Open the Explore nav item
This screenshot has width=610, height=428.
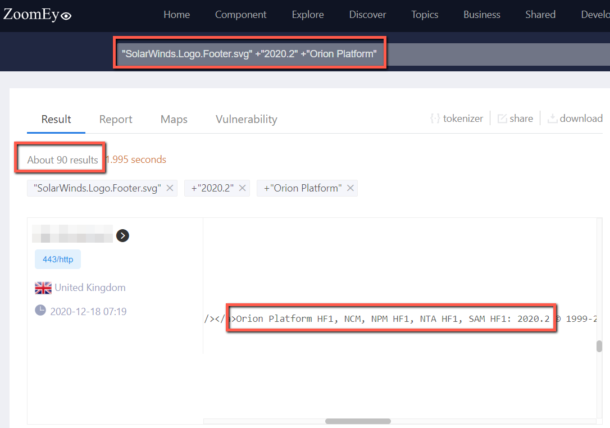pos(308,15)
